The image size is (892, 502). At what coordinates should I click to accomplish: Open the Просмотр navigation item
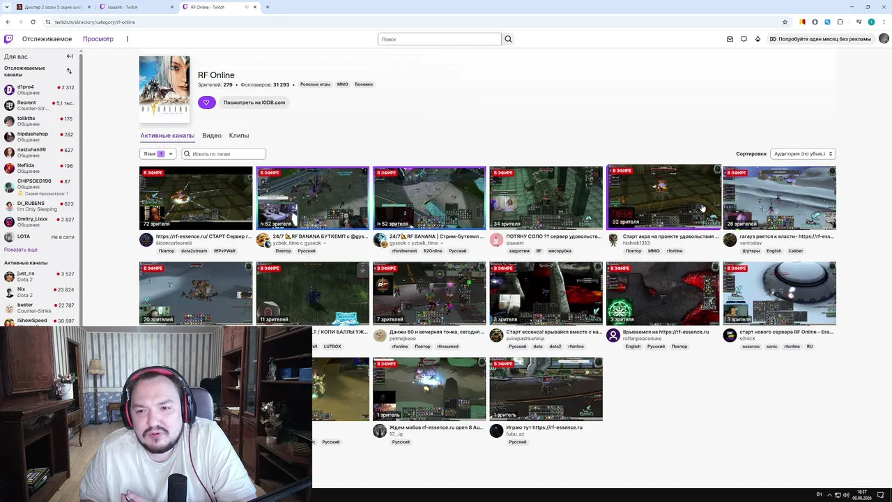pyautogui.click(x=98, y=39)
